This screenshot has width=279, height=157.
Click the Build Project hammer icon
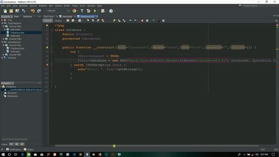pyautogui.click(x=82, y=11)
